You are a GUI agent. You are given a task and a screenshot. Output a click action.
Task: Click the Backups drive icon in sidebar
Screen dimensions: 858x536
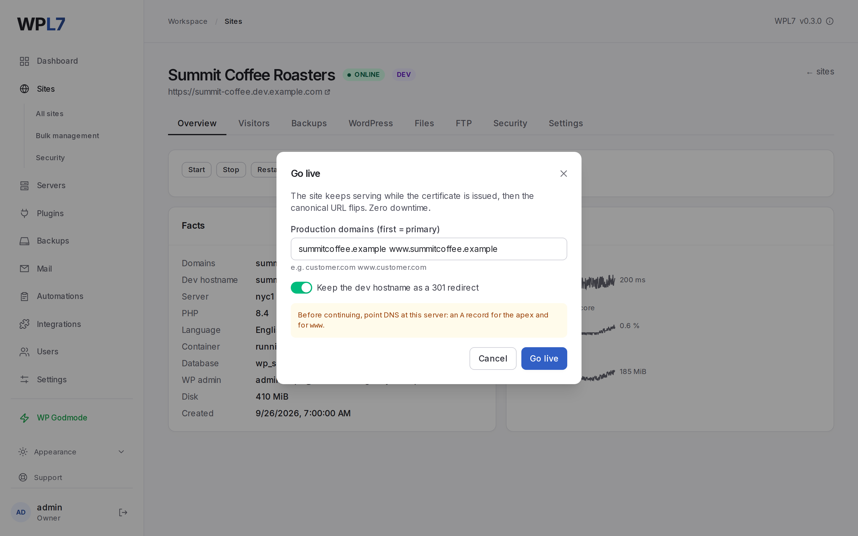click(24, 241)
